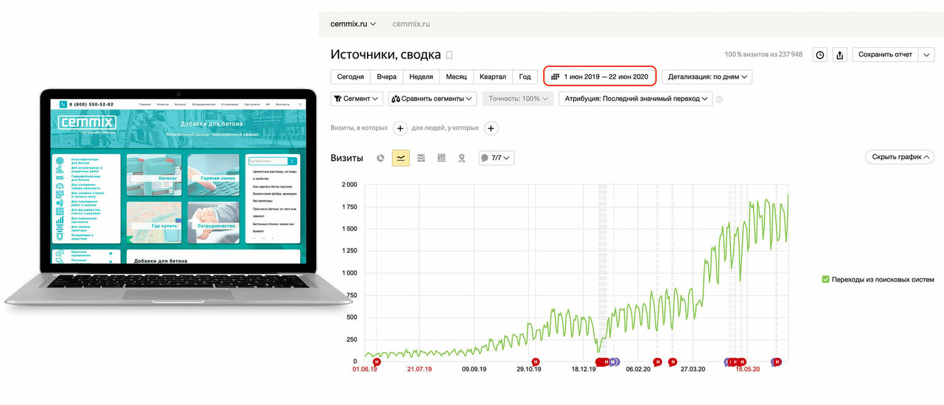
Task: Select the Месяц period tab
Action: (456, 77)
